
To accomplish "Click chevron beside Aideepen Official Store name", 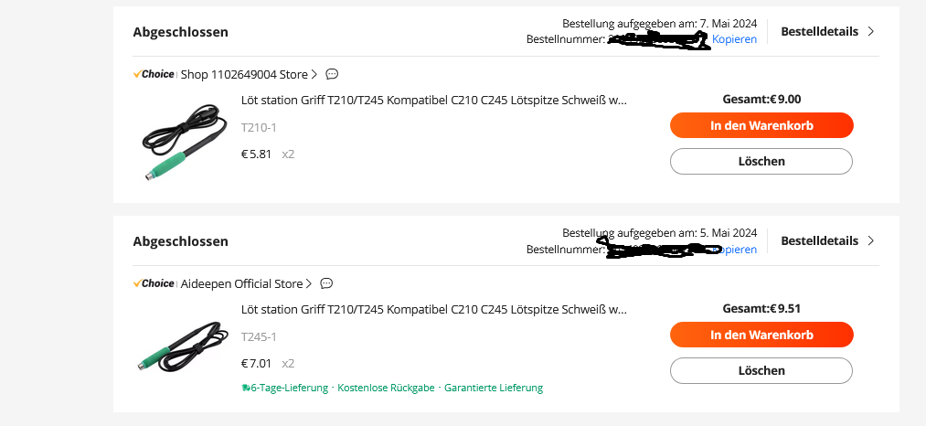I will 309,283.
